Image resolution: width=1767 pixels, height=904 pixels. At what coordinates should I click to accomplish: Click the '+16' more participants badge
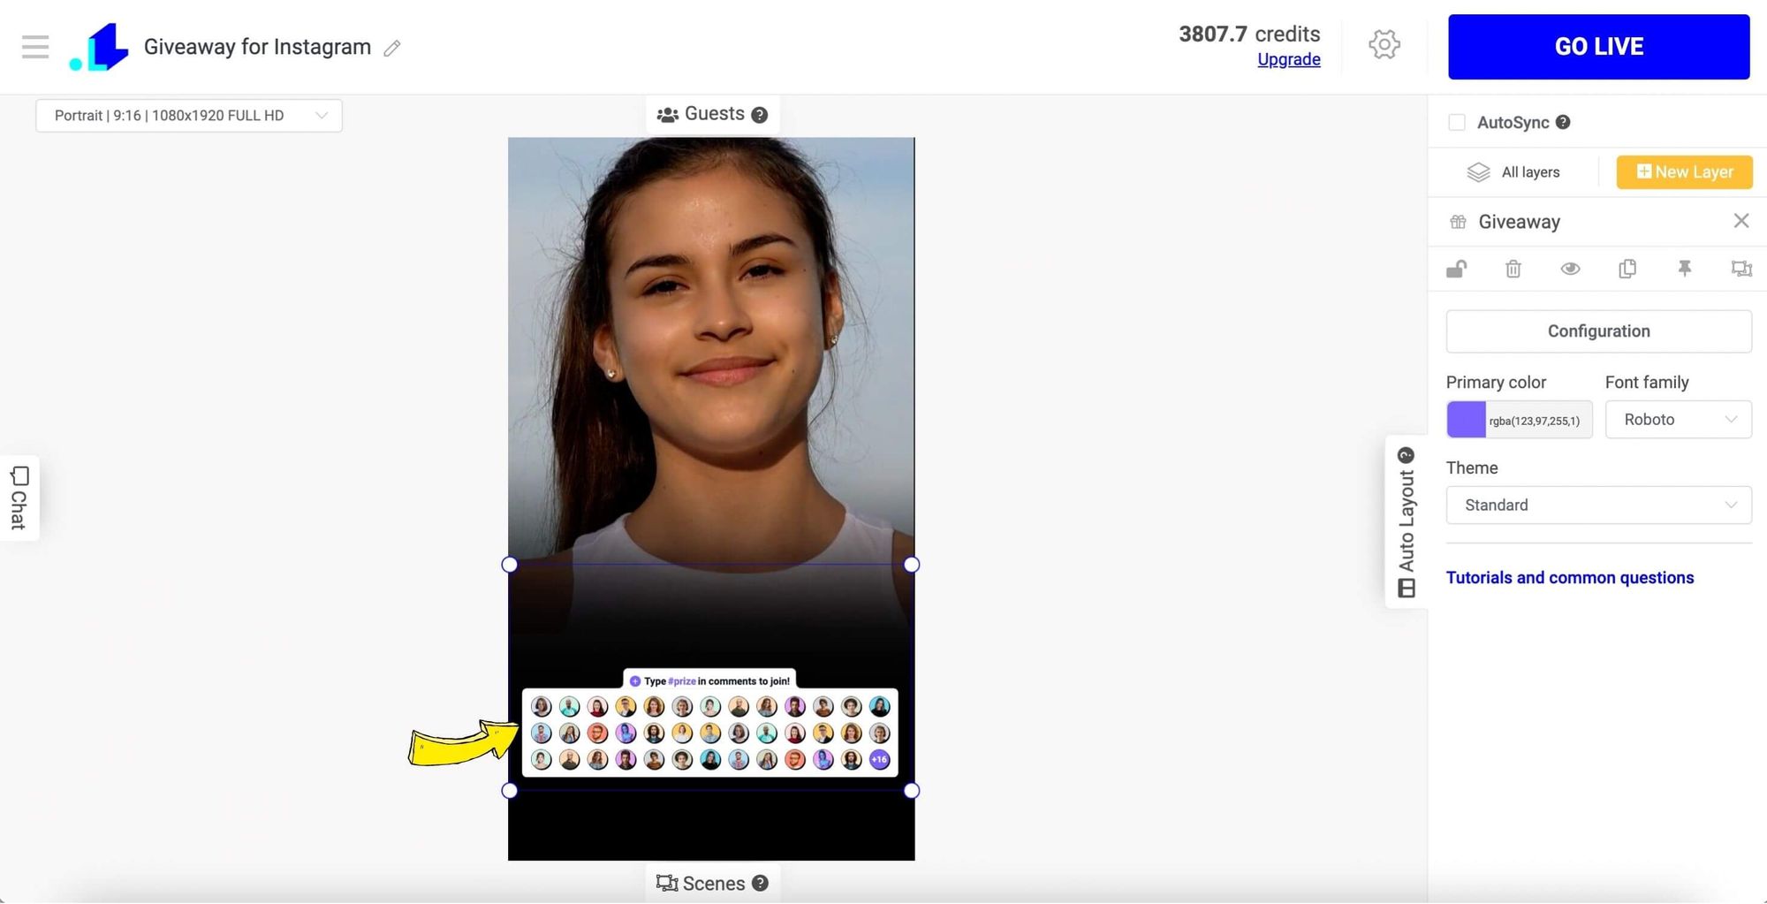(x=879, y=760)
